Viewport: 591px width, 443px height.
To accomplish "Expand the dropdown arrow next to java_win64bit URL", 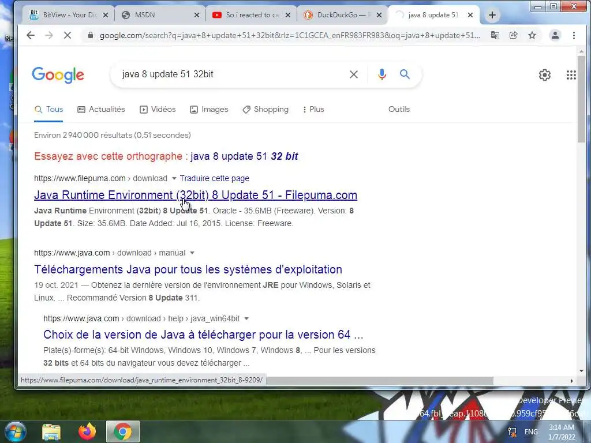I will [246, 318].
